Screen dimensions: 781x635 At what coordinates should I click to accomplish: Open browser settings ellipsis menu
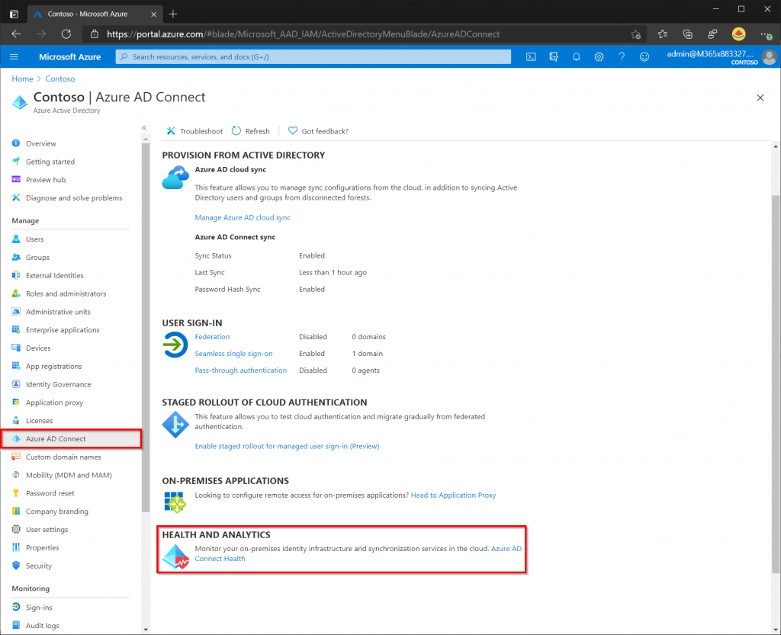click(766, 34)
